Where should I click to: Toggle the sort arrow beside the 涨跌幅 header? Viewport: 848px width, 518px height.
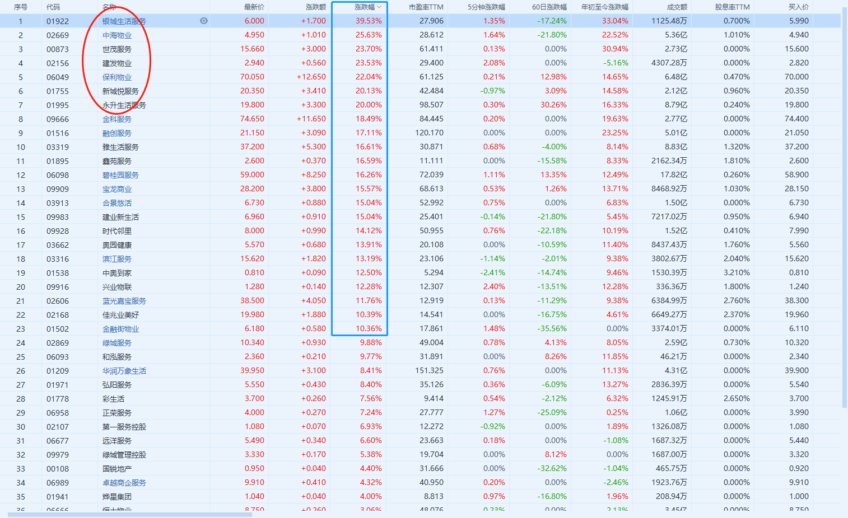click(x=380, y=7)
